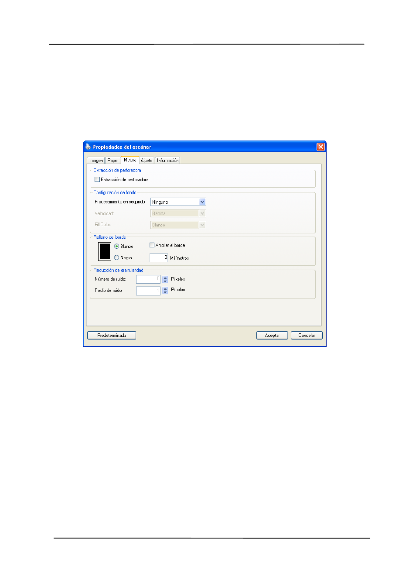Increase Radio de ruido with up arrow

point(165,288)
